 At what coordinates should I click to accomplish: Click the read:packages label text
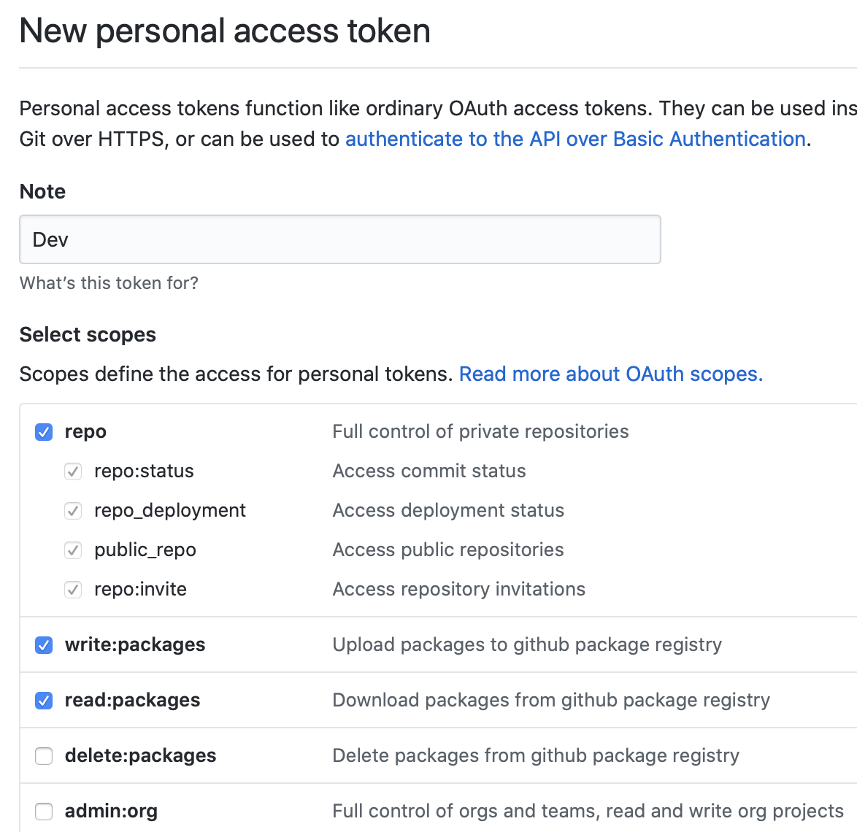132,700
